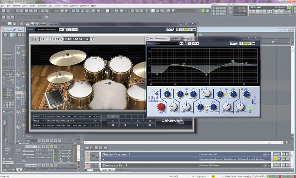Click the metronome icon beside the tempo
This screenshot has width=296, height=178.
click(x=62, y=11)
